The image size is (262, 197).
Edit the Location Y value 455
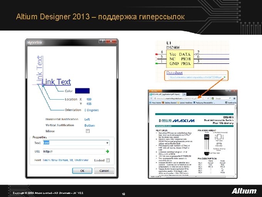click(x=89, y=104)
